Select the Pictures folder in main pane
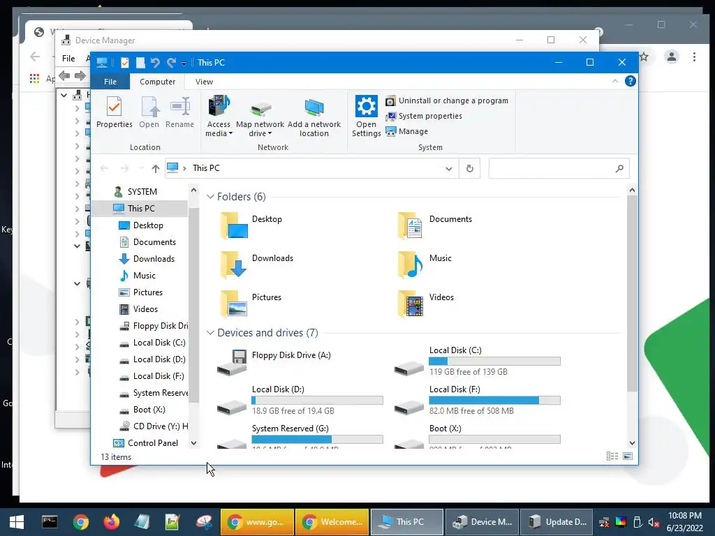This screenshot has height=536, width=715. pyautogui.click(x=251, y=304)
